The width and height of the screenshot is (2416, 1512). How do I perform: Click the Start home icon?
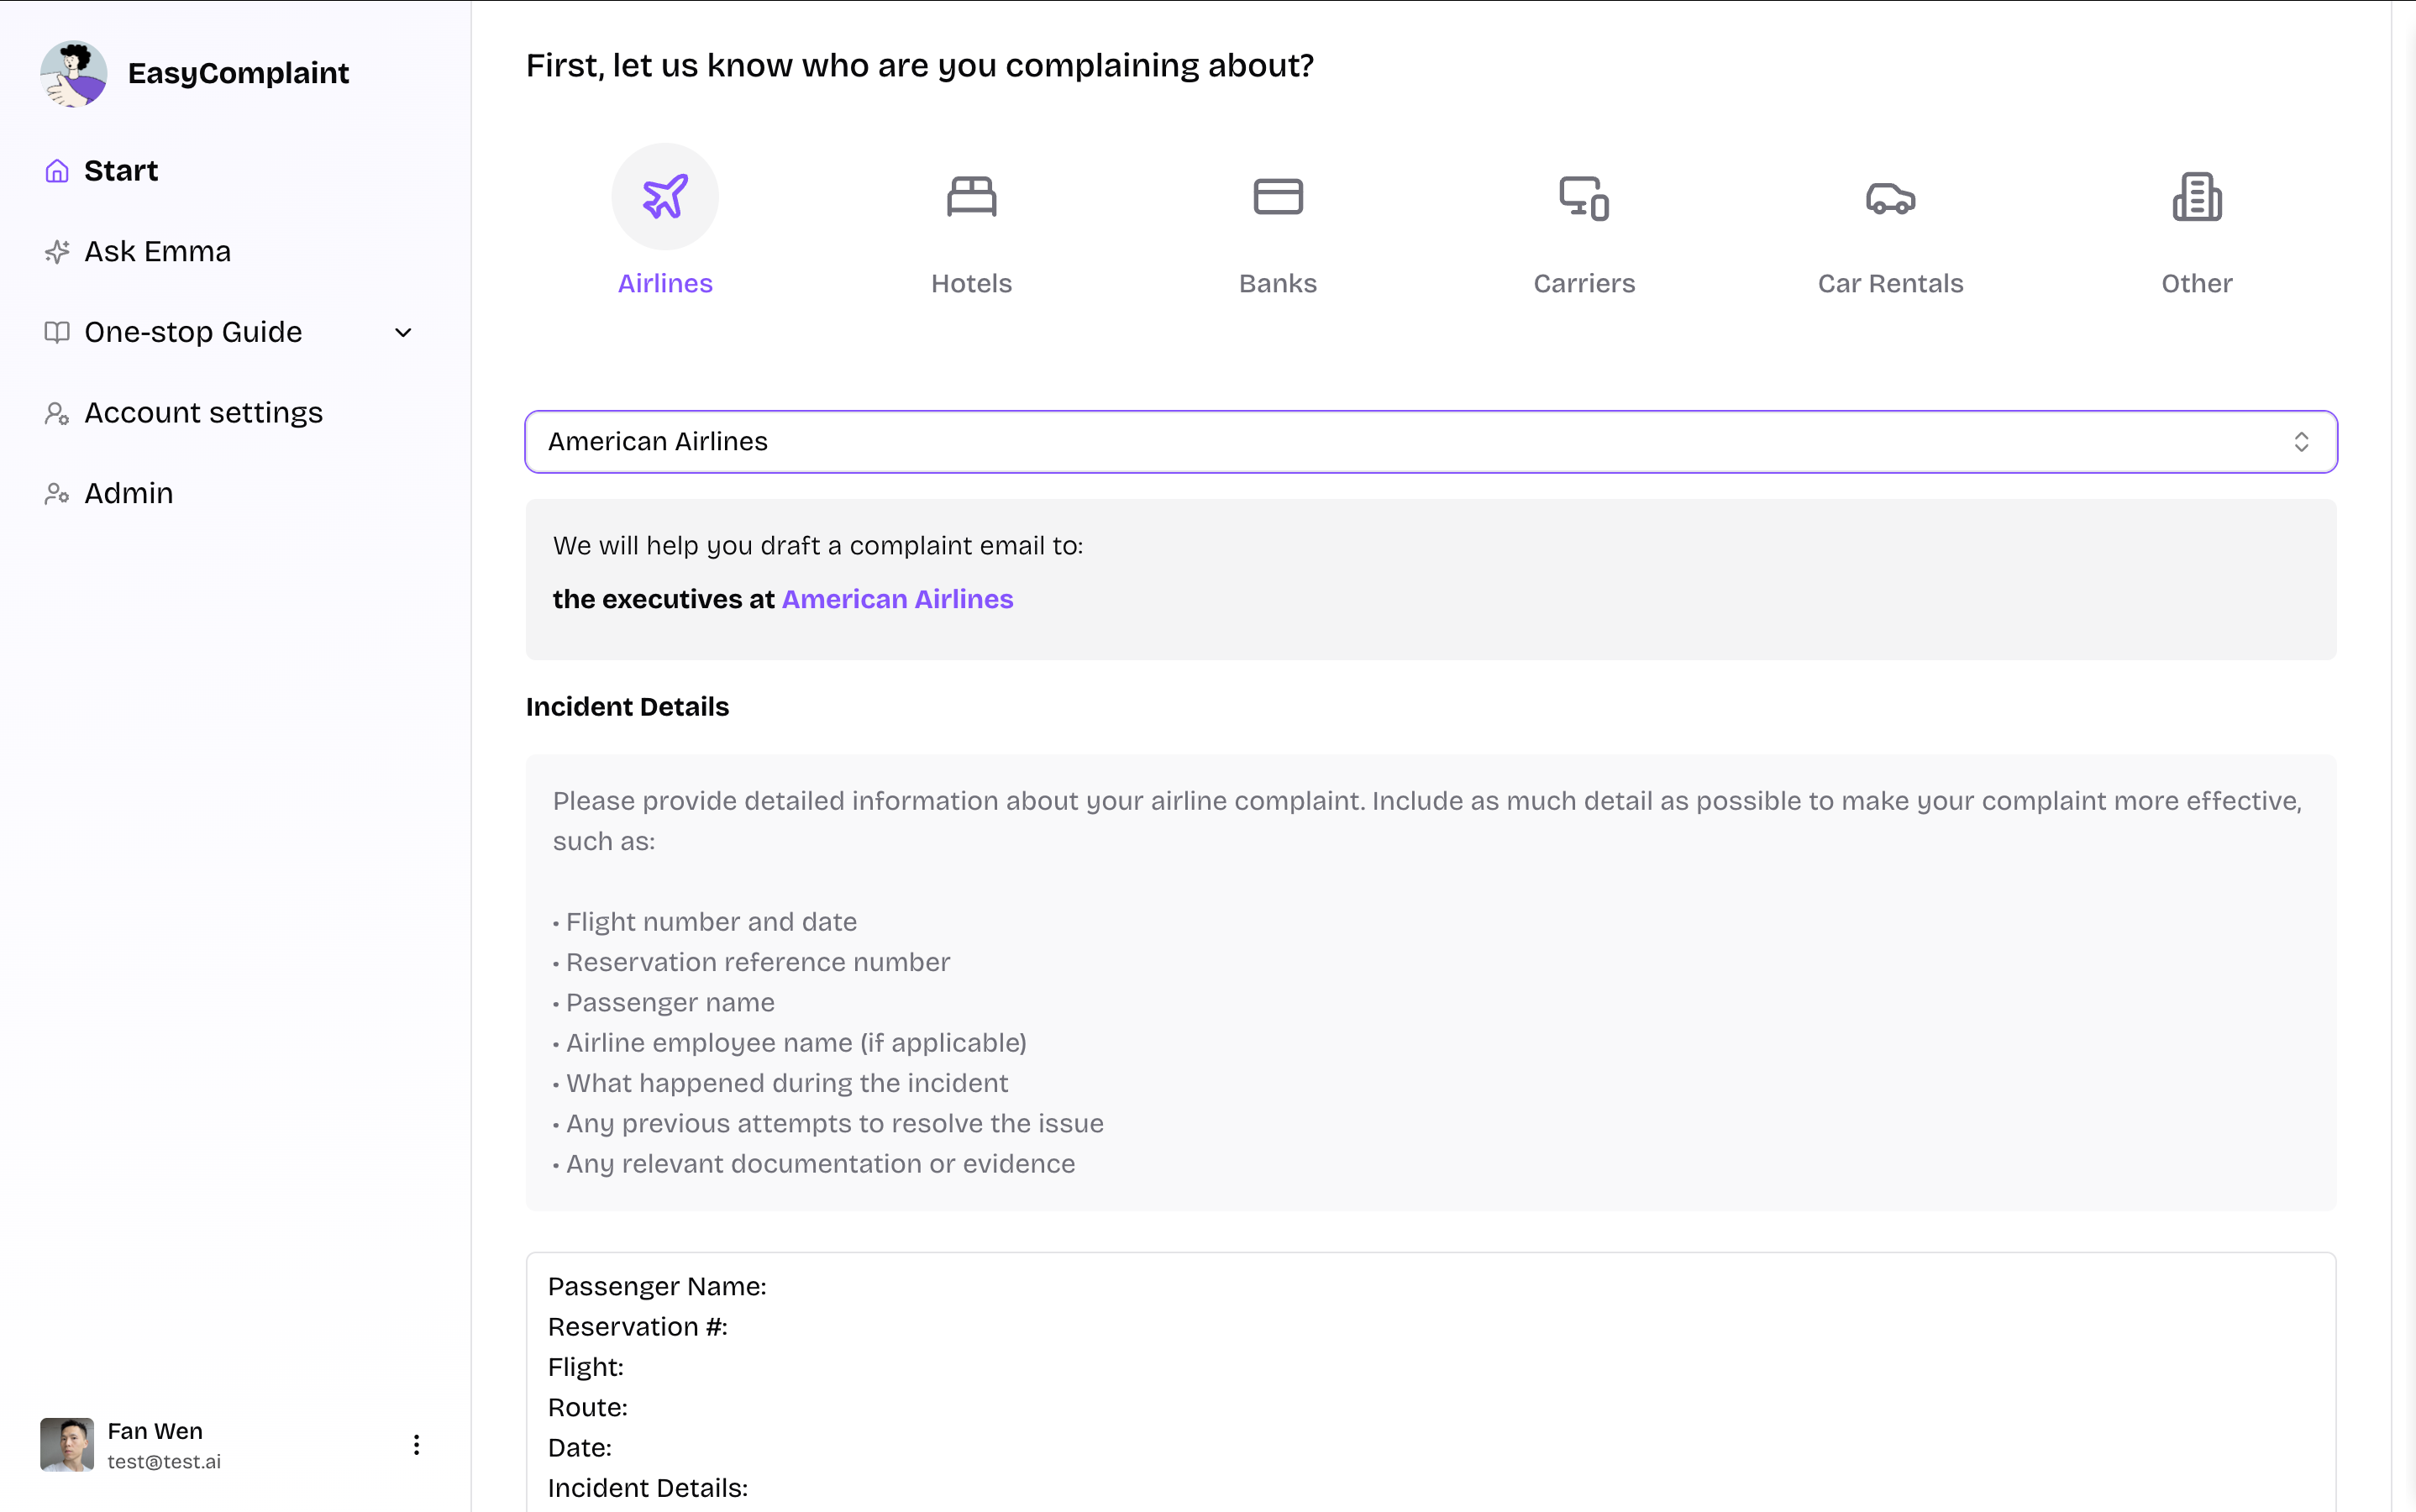pyautogui.click(x=57, y=171)
